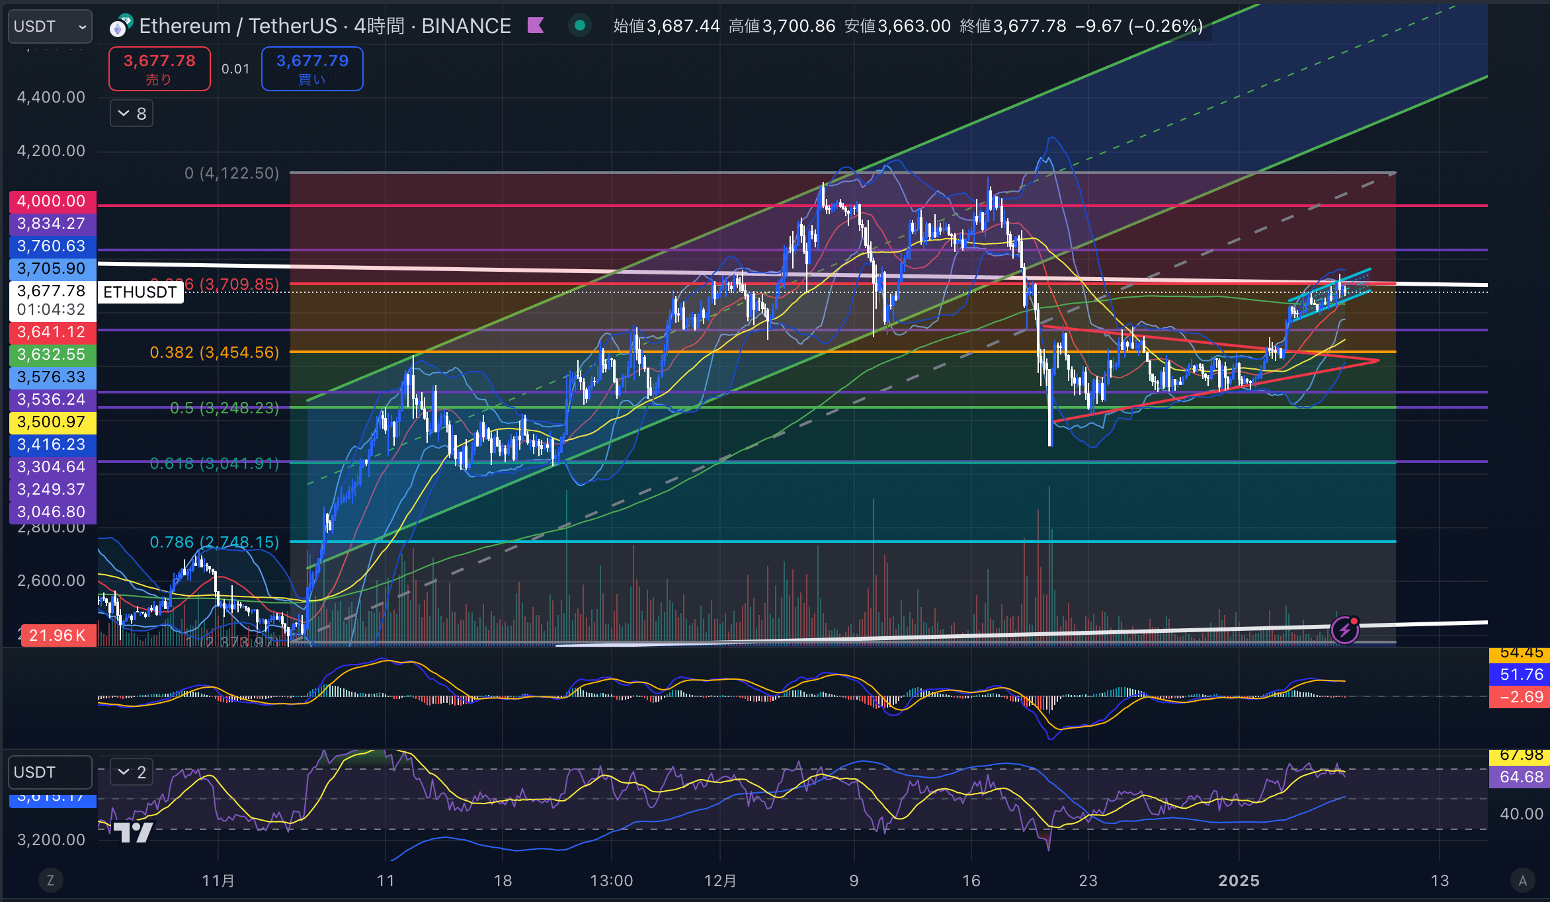Expand the collapsed 8 indicators legend
The image size is (1550, 902).
[x=132, y=114]
